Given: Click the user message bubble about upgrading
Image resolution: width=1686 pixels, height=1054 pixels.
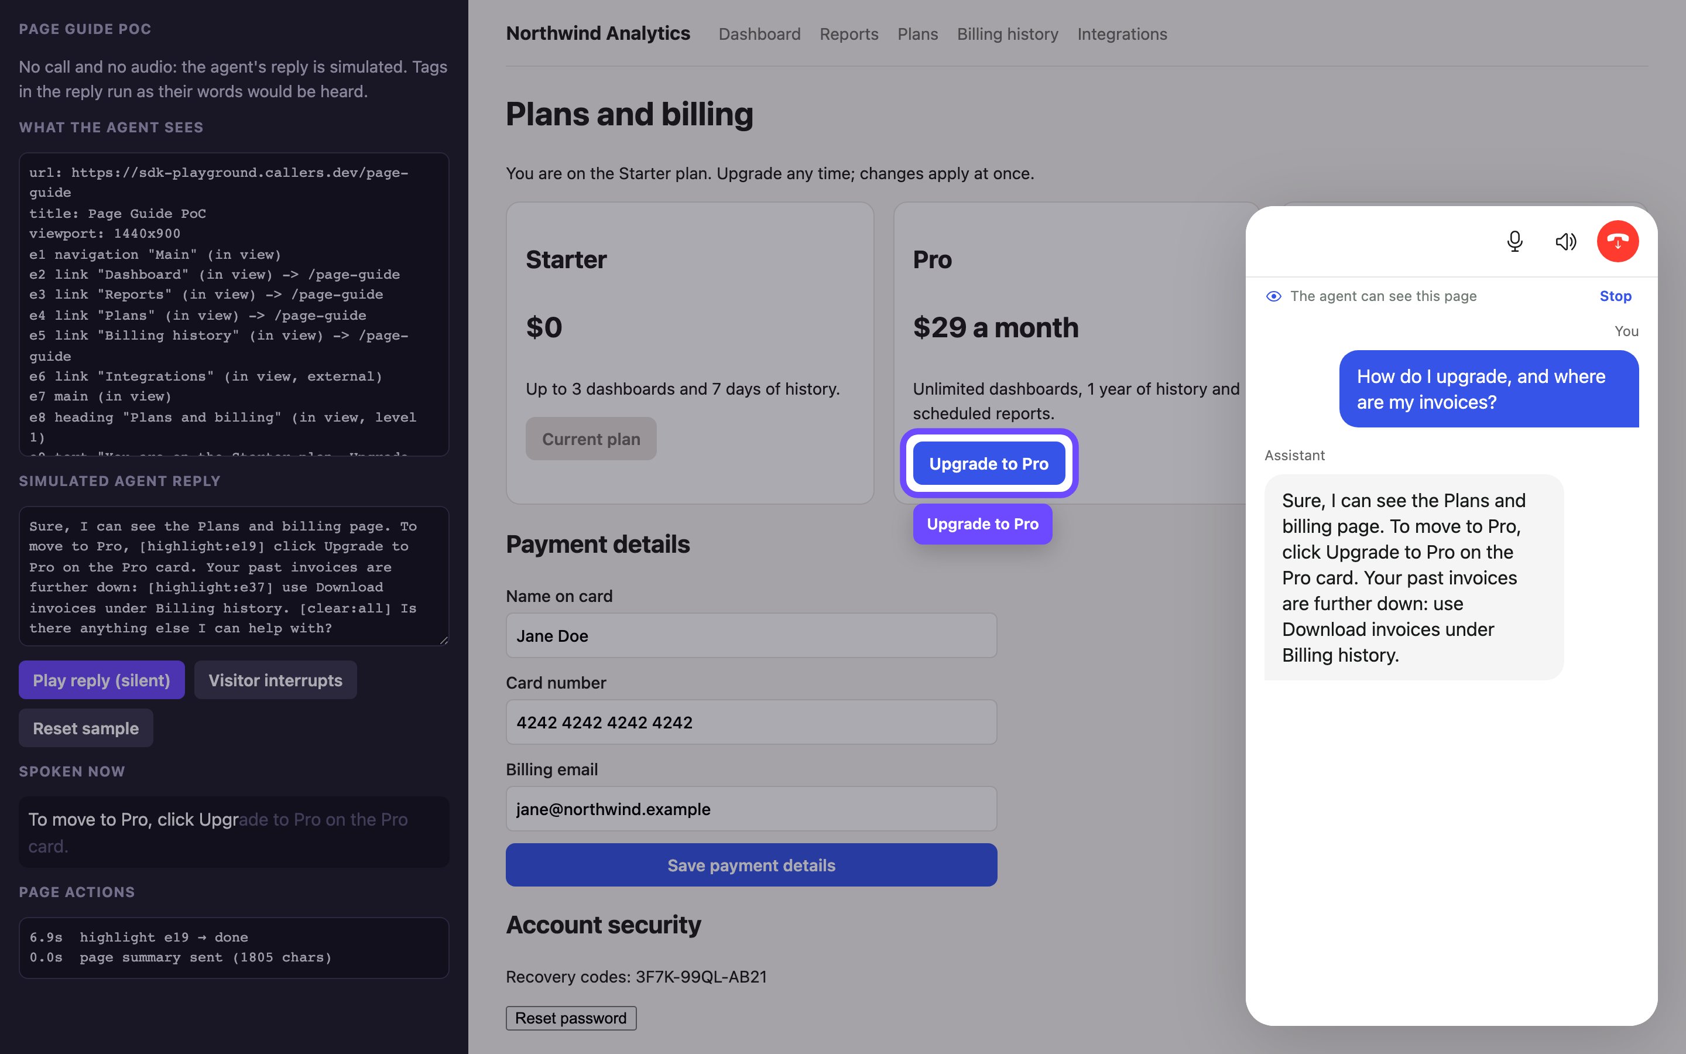Looking at the screenshot, I should coord(1489,389).
